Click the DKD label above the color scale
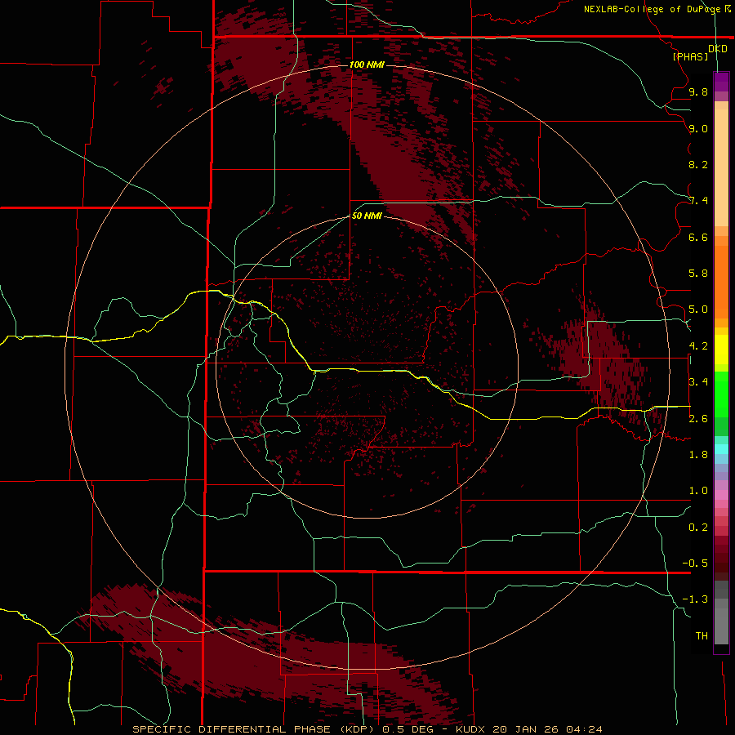 pos(717,49)
